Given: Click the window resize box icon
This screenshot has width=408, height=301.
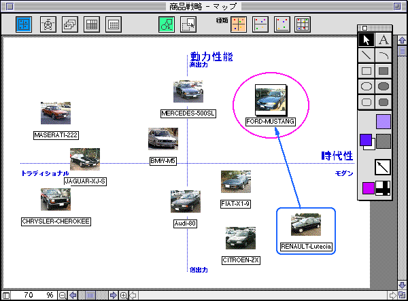Looking at the screenshot, I should [403, 296].
